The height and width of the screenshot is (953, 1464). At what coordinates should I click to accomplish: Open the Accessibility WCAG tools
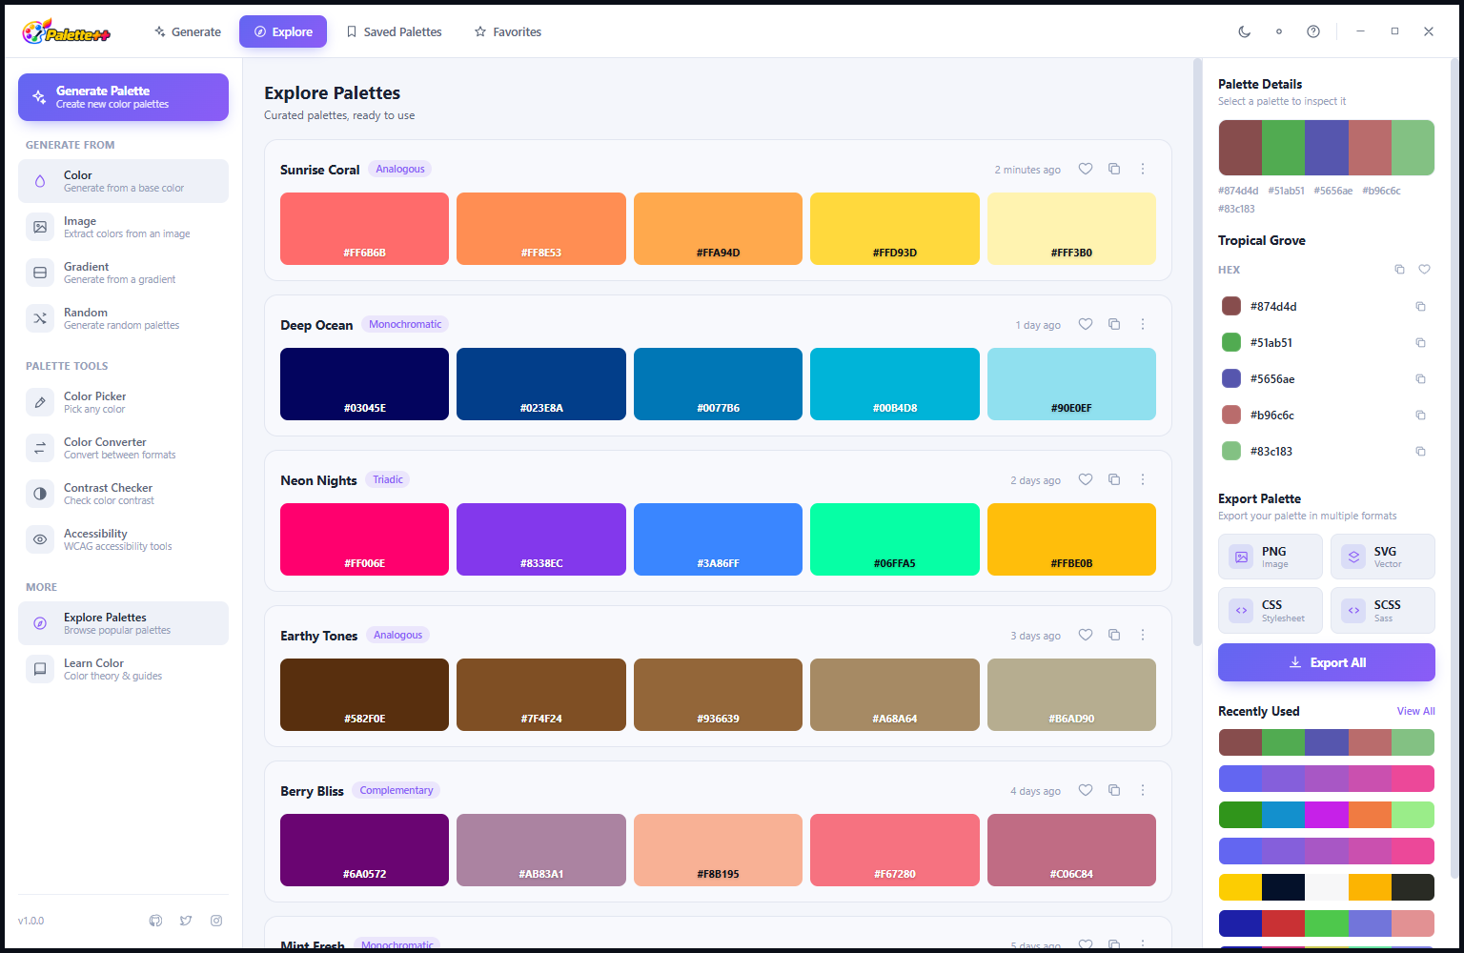click(123, 539)
